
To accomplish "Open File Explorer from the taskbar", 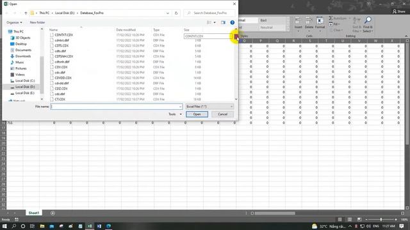I will tap(42, 226).
